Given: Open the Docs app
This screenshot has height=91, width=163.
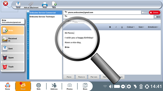Looking at the screenshot, I should pyautogui.click(x=85, y=86).
